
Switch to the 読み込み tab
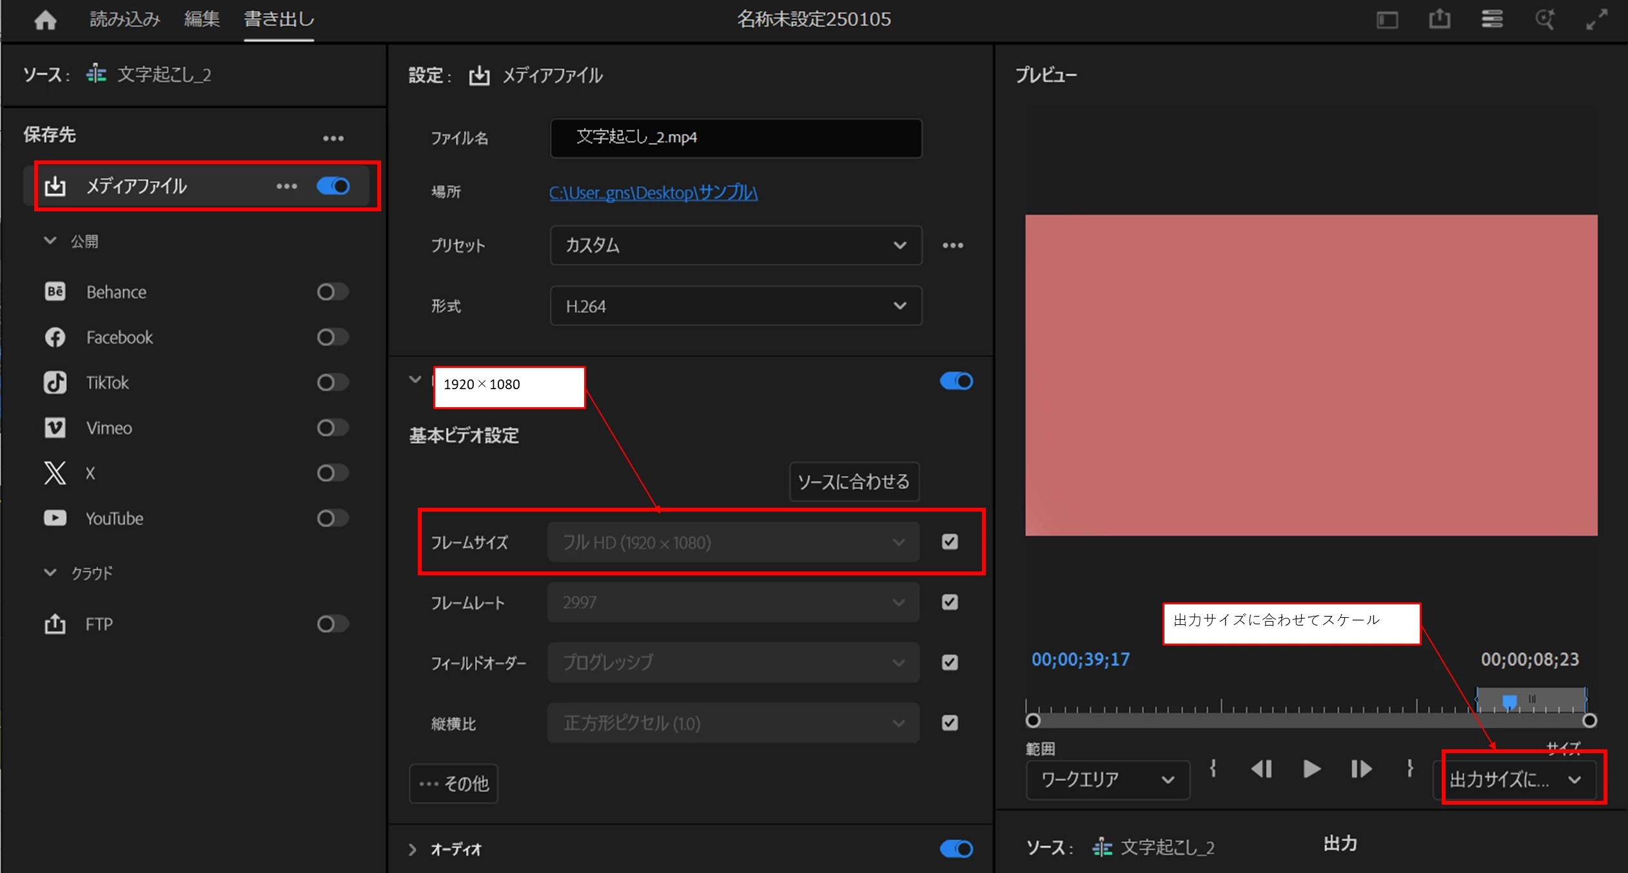pyautogui.click(x=124, y=19)
